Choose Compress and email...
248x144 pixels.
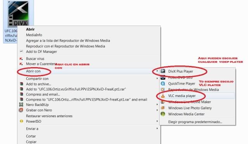43,94
